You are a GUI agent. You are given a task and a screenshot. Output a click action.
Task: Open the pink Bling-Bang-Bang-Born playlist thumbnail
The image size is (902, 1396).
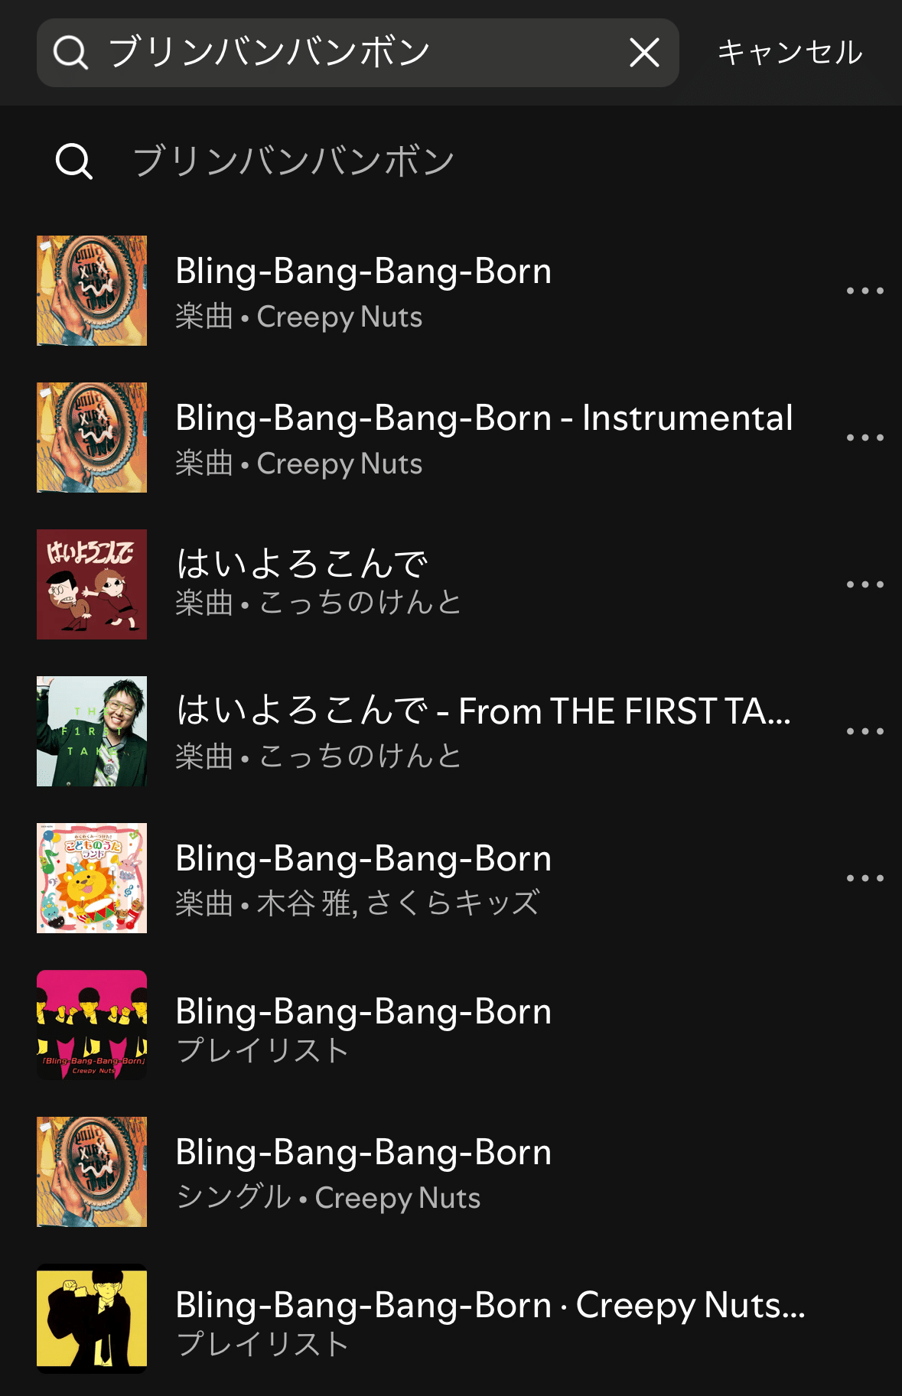coord(92,1025)
